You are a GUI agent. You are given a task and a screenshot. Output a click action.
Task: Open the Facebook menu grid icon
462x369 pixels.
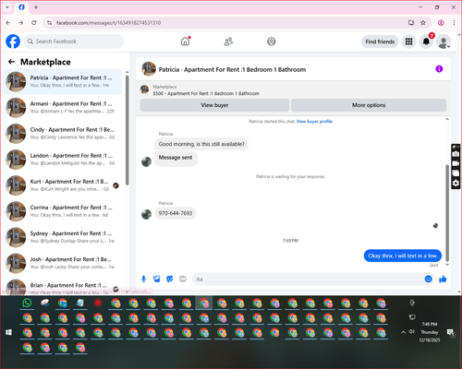click(x=408, y=42)
